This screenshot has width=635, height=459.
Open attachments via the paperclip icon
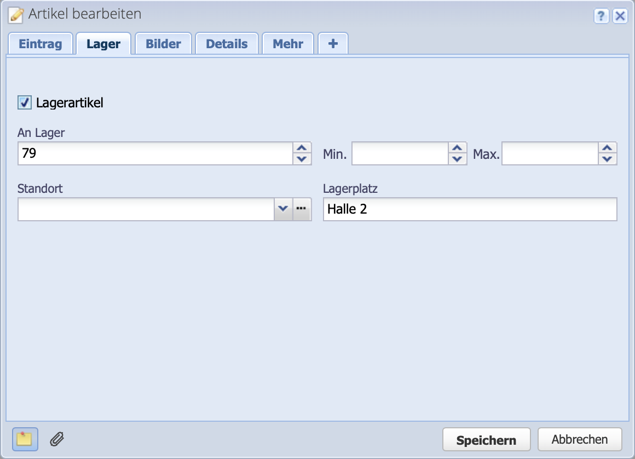click(57, 439)
